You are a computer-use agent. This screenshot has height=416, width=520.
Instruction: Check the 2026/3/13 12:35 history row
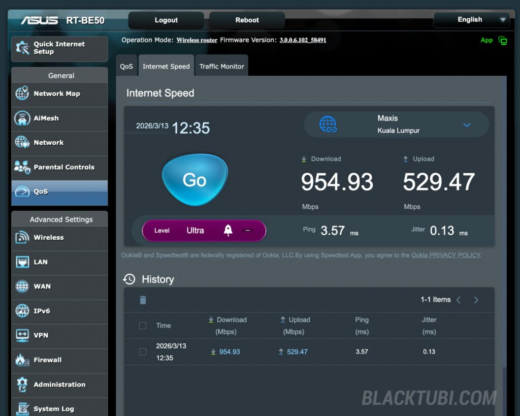(x=143, y=352)
